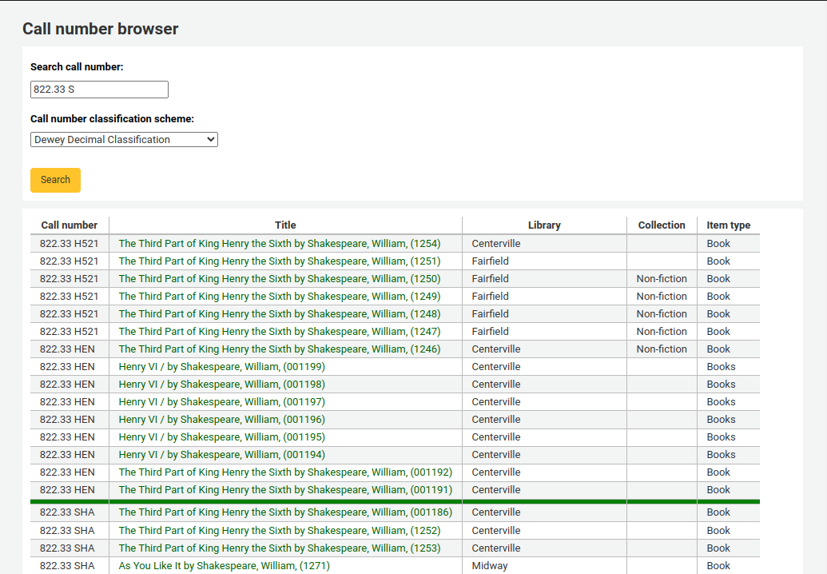Open the call number classification scheme dropdown
Screen dimensions: 827x574
(x=124, y=140)
